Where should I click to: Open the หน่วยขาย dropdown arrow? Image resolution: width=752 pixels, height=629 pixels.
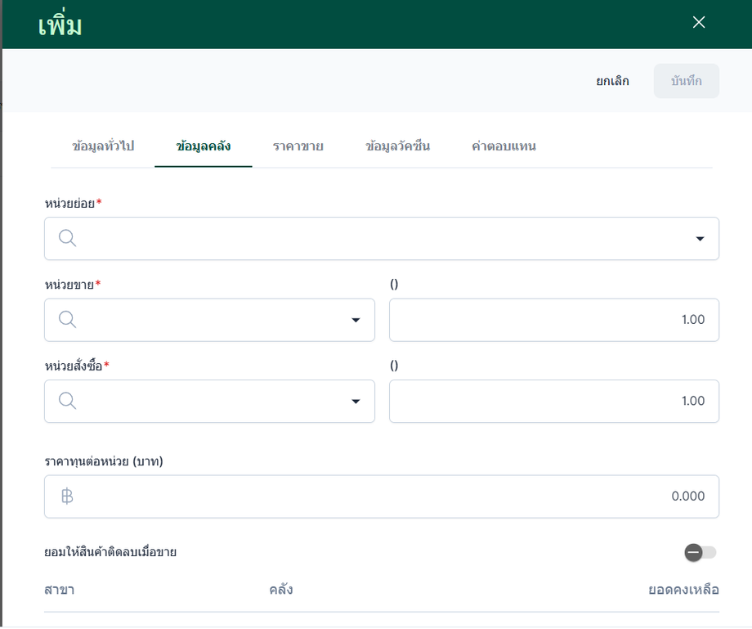click(356, 320)
